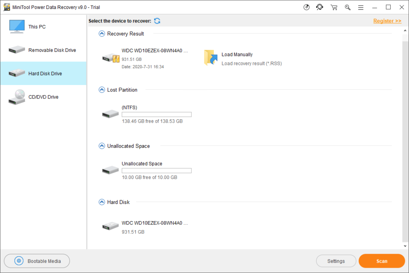
Task: Switch to This PC tab
Action: click(x=43, y=27)
